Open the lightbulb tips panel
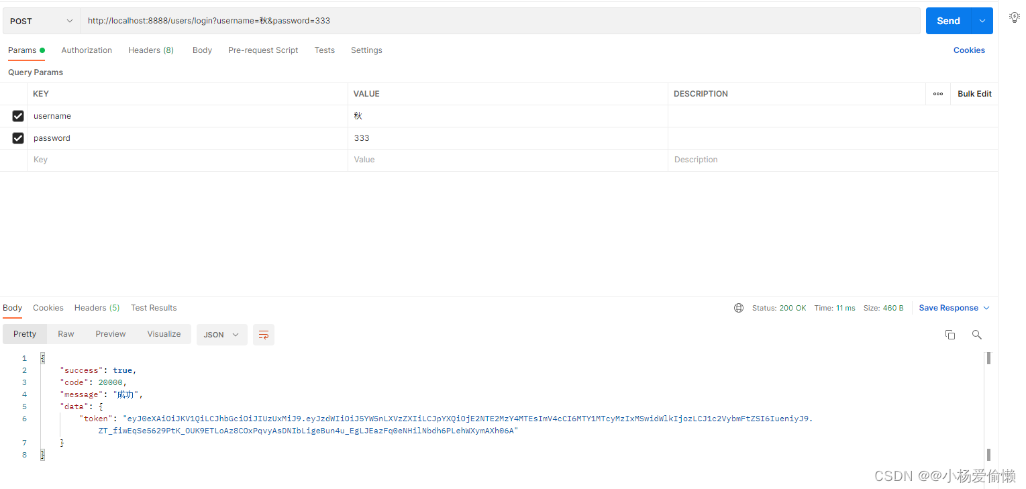 1014,17
